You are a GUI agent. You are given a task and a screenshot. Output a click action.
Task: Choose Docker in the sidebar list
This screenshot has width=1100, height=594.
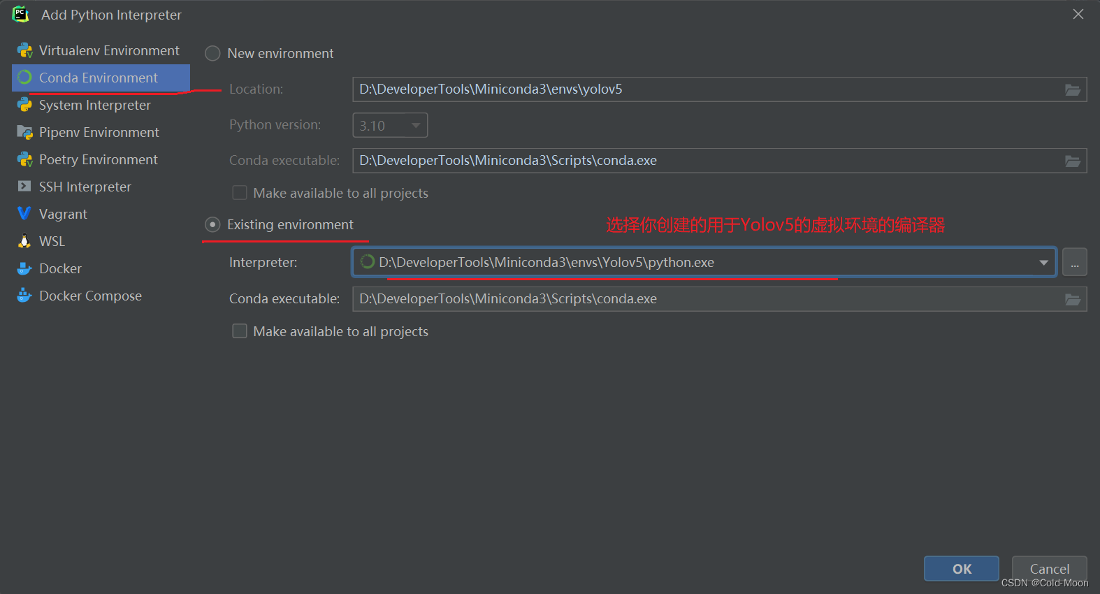pos(101,268)
